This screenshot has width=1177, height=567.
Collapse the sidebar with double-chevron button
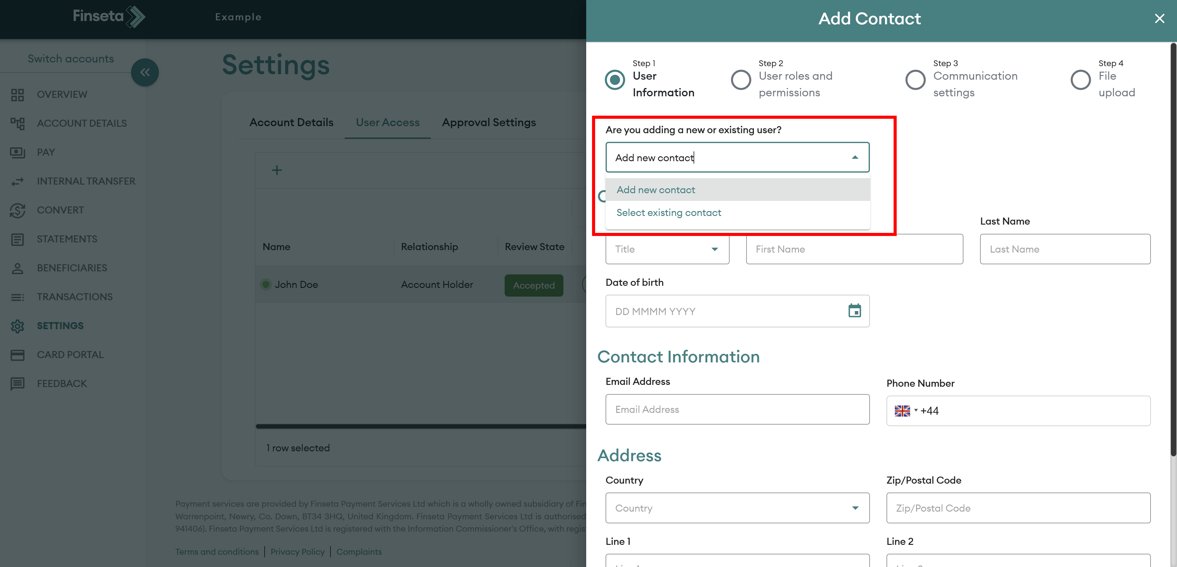145,72
